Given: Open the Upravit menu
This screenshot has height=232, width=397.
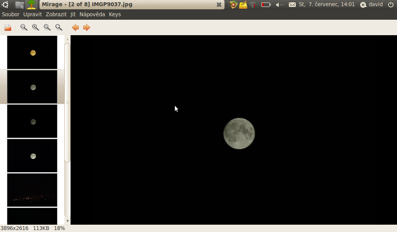Looking at the screenshot, I should (x=33, y=14).
